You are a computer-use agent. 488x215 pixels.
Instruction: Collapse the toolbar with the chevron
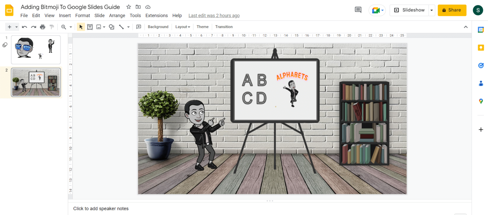point(465,26)
